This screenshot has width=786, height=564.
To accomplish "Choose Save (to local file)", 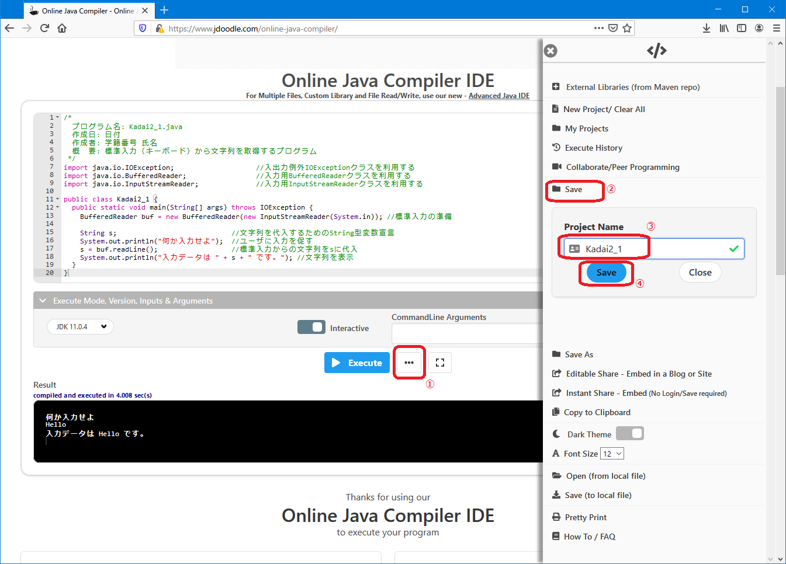I will 592,495.
